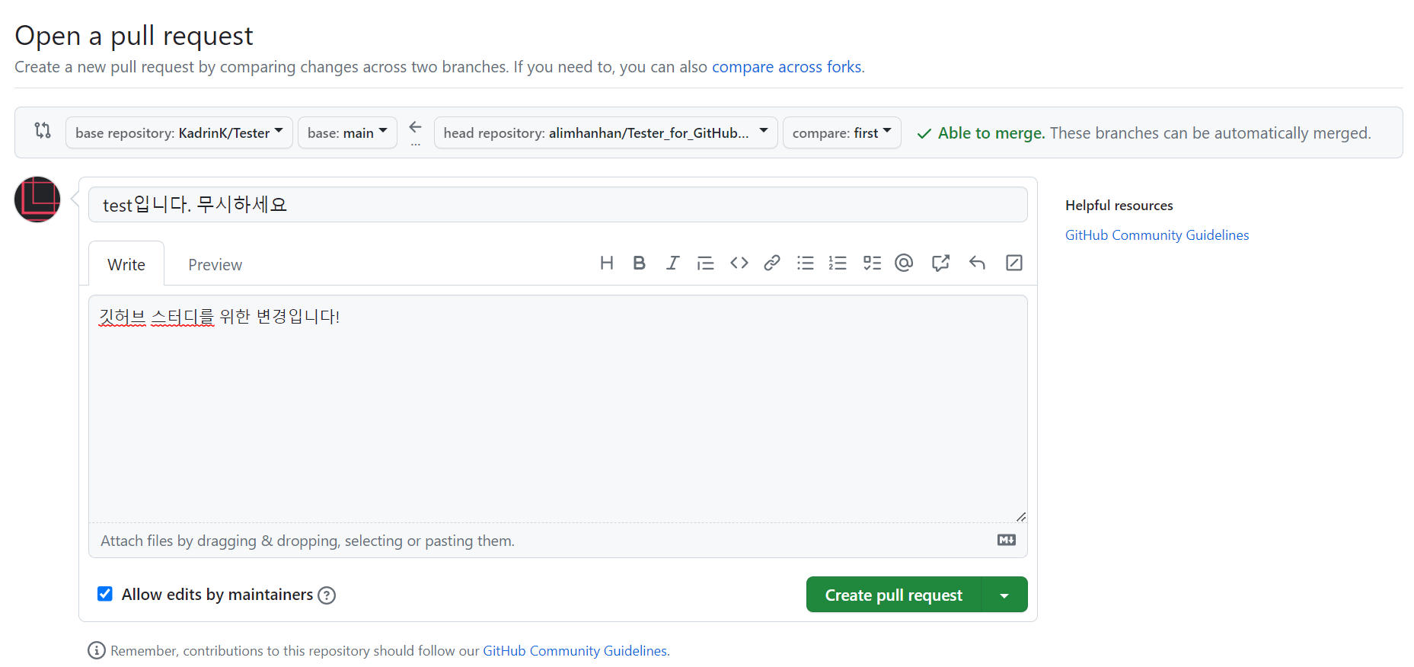Click the compare branches swap icon
The height and width of the screenshot is (667, 1414).
43,130
